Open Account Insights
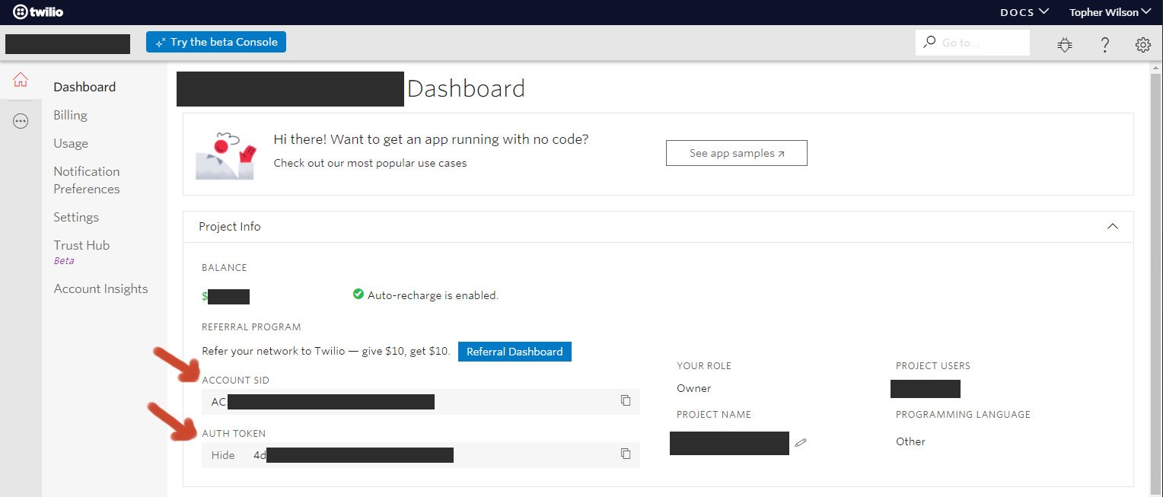Screen dimensions: 1163x497 tap(100, 288)
